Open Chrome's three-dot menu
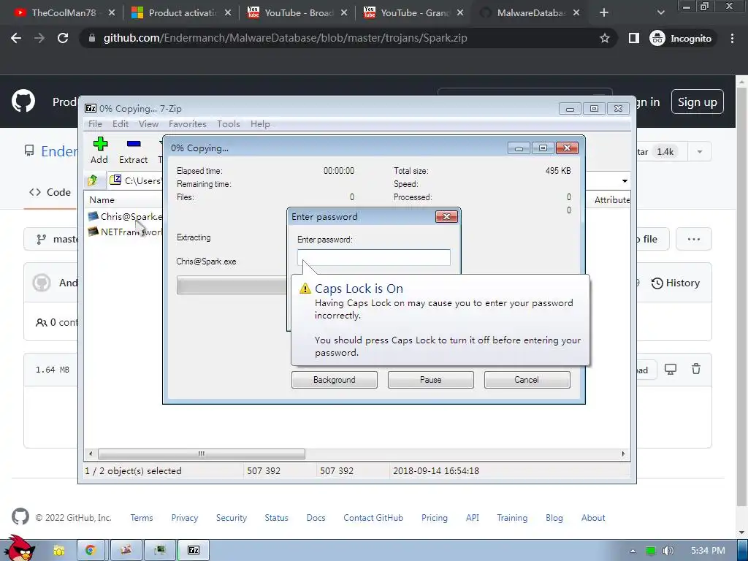Image resolution: width=748 pixels, height=561 pixels. (732, 38)
